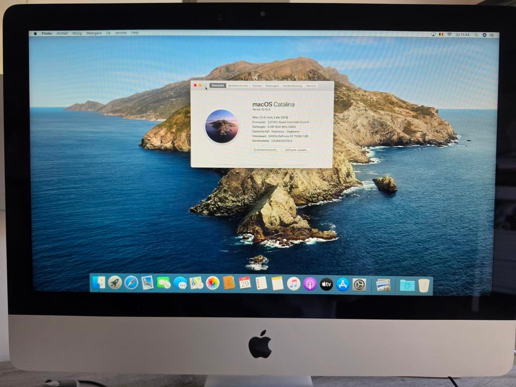516x387 pixels.
Task: Select the Geheugen tab
Action: click(x=272, y=86)
